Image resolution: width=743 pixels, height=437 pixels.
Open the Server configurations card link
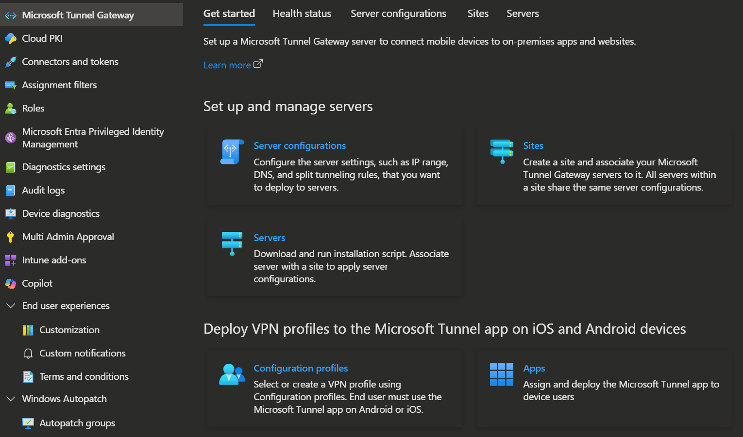300,146
